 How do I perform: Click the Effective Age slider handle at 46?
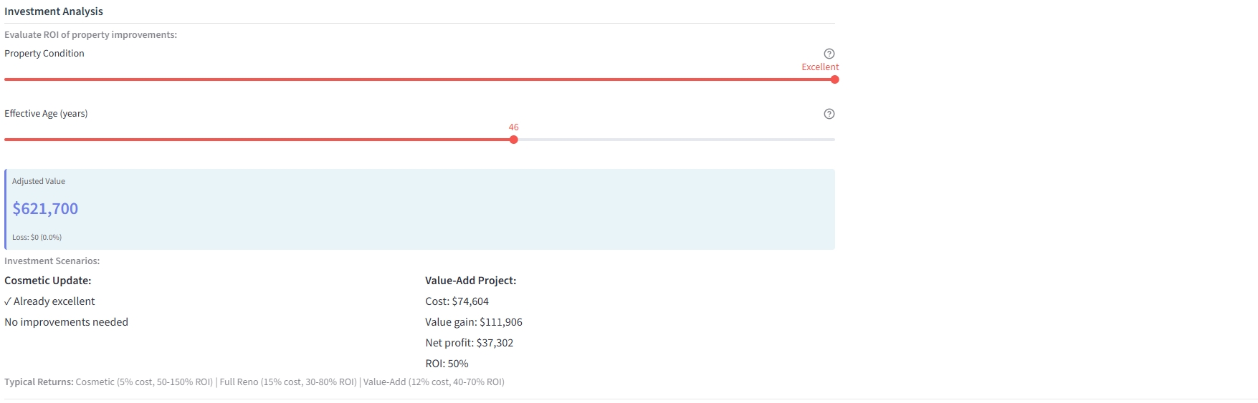[x=513, y=140]
